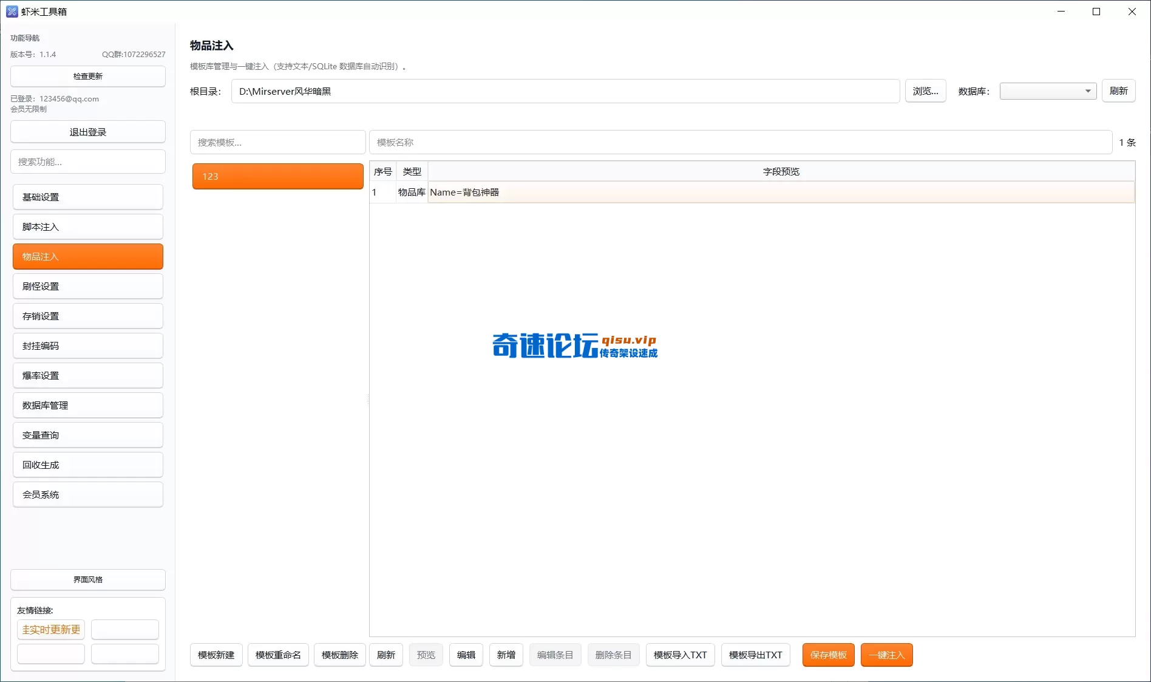Click the 退出登录 button

(x=88, y=132)
